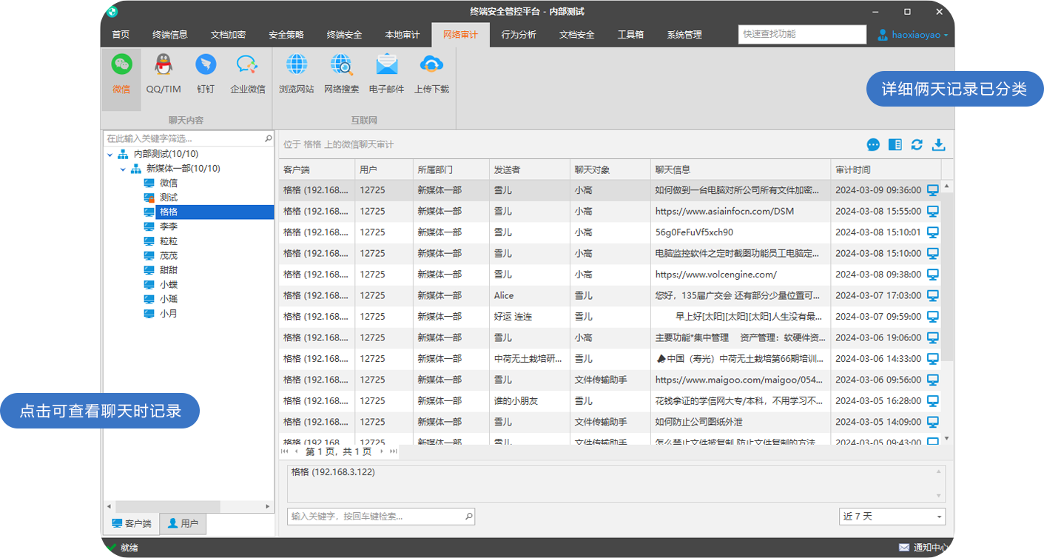Open 上传下载 transfer records
The image size is (1044, 558).
click(x=431, y=72)
